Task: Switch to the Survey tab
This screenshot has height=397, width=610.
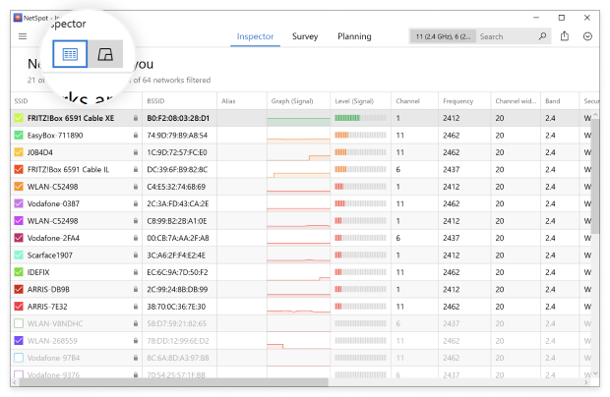Action: click(305, 36)
